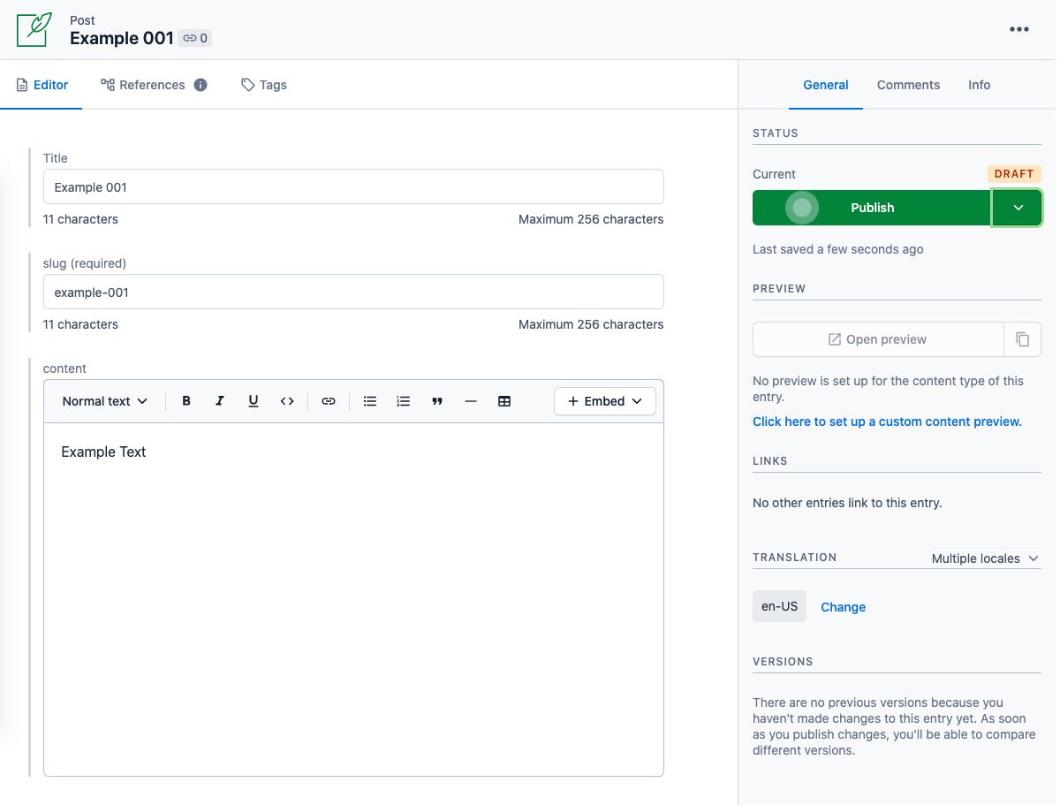Insert a bulleted list

(370, 401)
